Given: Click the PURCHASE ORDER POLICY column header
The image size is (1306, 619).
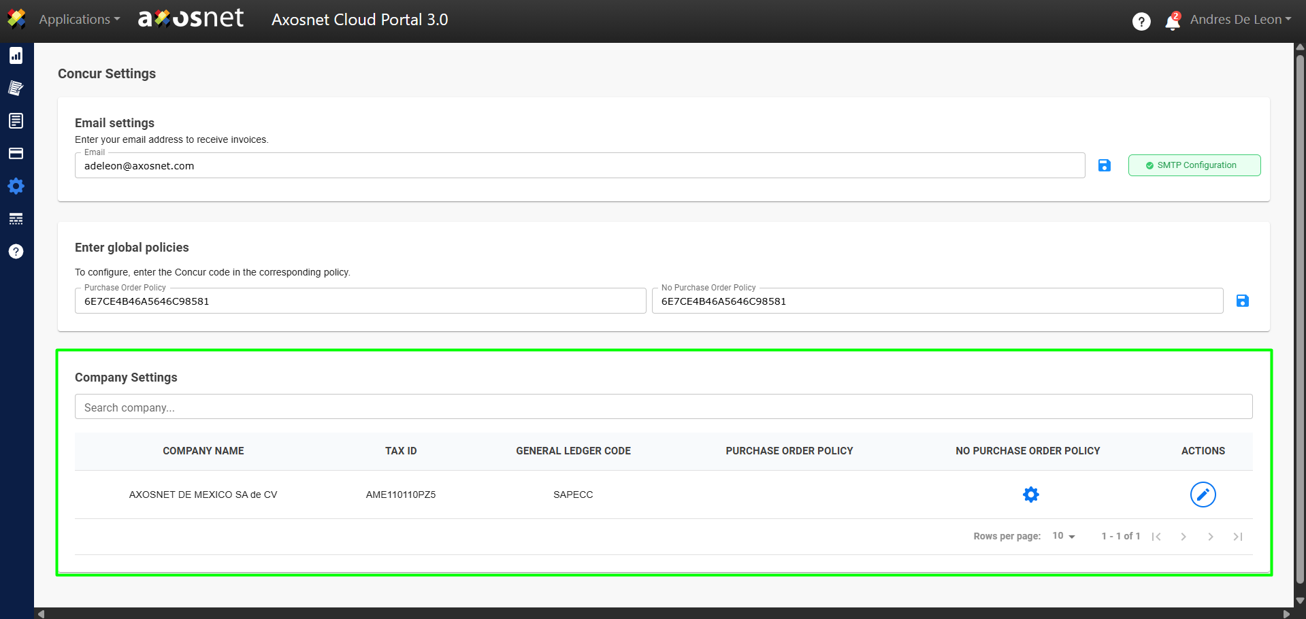Looking at the screenshot, I should click(x=789, y=451).
